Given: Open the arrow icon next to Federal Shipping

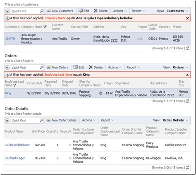Looking at the screenshot, I should (101, 93).
